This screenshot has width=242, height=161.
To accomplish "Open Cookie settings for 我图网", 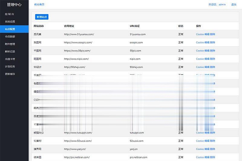I will coord(200,42).
